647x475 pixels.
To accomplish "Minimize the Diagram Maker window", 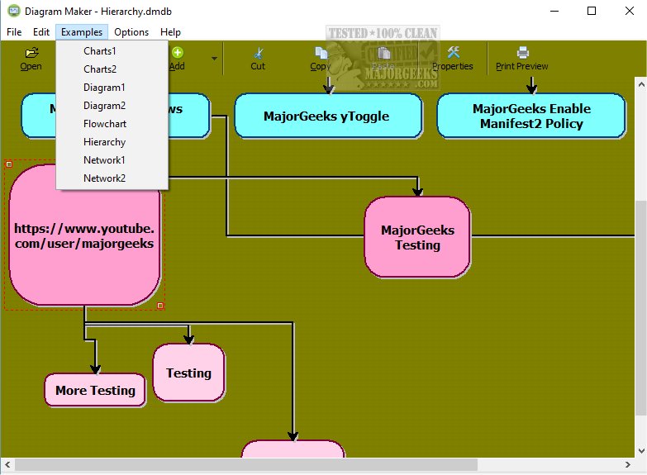I will point(554,11).
